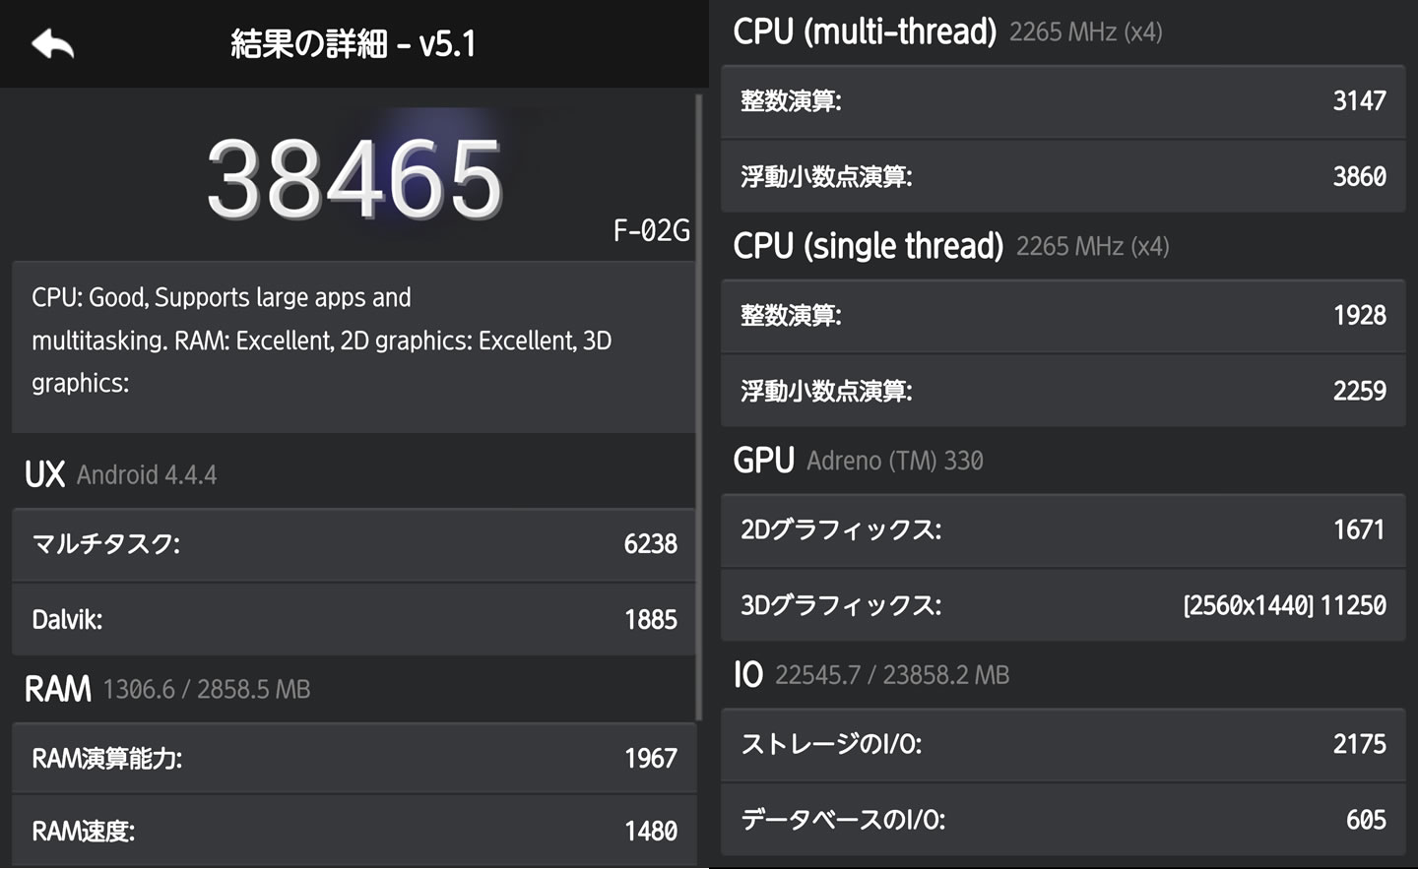Click the RAM速度 result row
Image resolution: width=1418 pixels, height=869 pixels.
point(354,831)
